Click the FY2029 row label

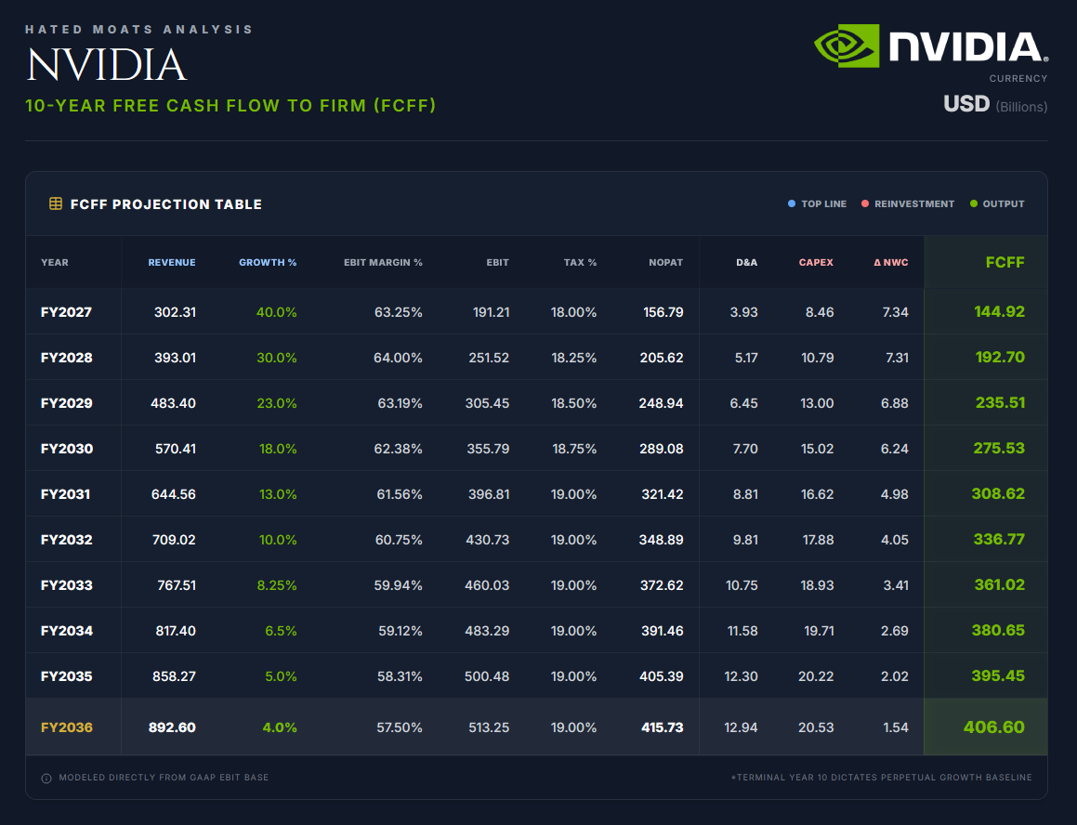click(x=67, y=403)
